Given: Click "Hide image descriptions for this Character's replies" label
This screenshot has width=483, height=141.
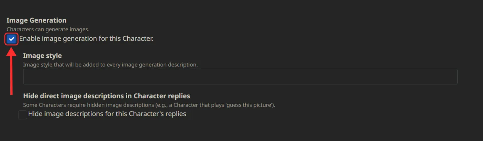Looking at the screenshot, I should coord(107,114).
